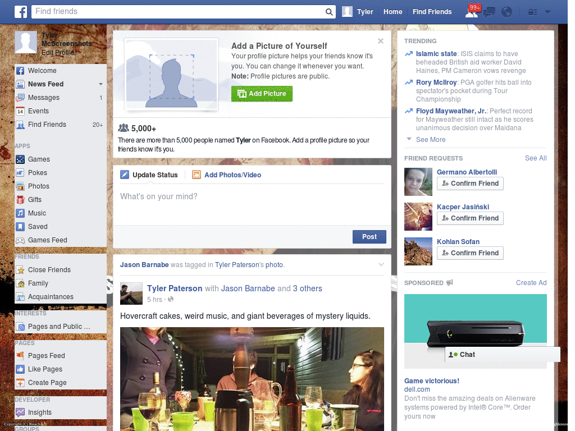Confirm Kohlan Sofan as friend
This screenshot has width=575, height=431.
(470, 253)
